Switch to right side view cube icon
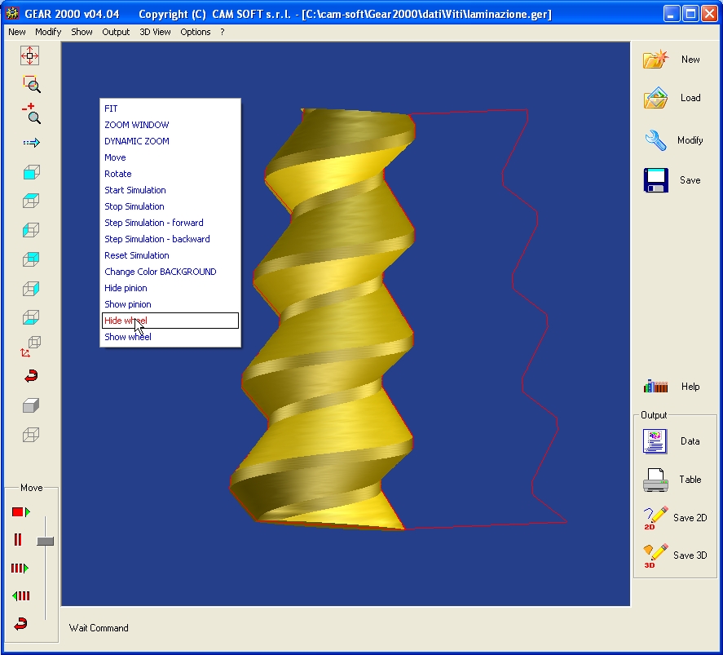Screen dimensions: 723x655 click(x=31, y=289)
